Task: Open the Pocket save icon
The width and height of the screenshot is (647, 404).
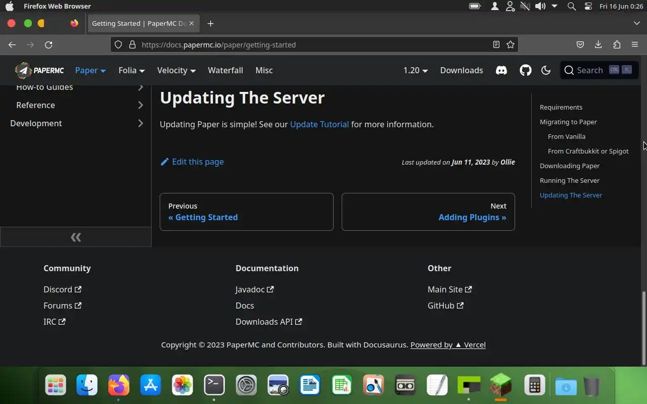Action: tap(580, 44)
